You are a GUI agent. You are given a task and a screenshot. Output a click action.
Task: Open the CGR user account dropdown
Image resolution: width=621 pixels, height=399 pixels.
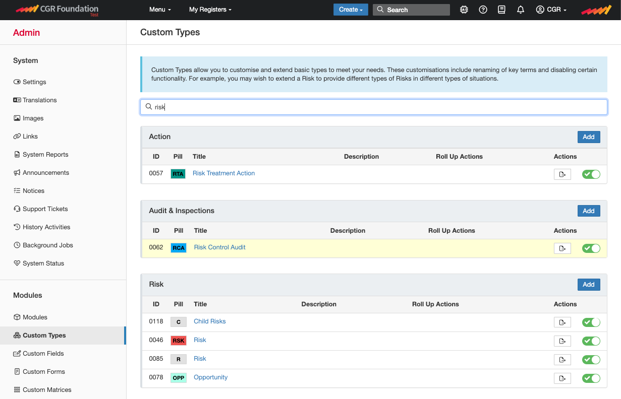click(551, 10)
